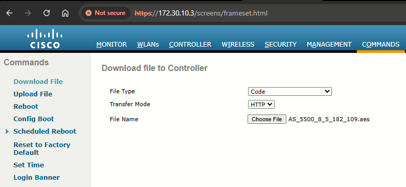Open the MANAGEMENT menu tab
The width and height of the screenshot is (406, 187).
tap(329, 45)
